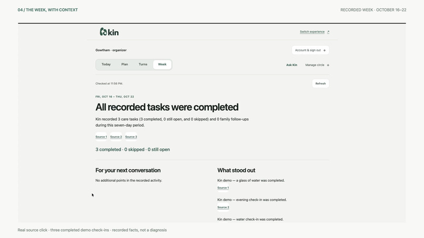Select the Week tab
This screenshot has width=424, height=238.
(x=162, y=64)
